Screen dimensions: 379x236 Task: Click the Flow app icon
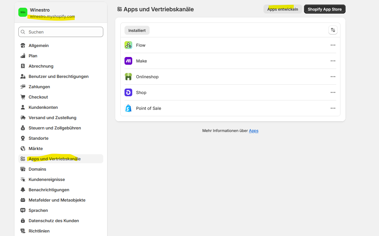[x=128, y=45]
